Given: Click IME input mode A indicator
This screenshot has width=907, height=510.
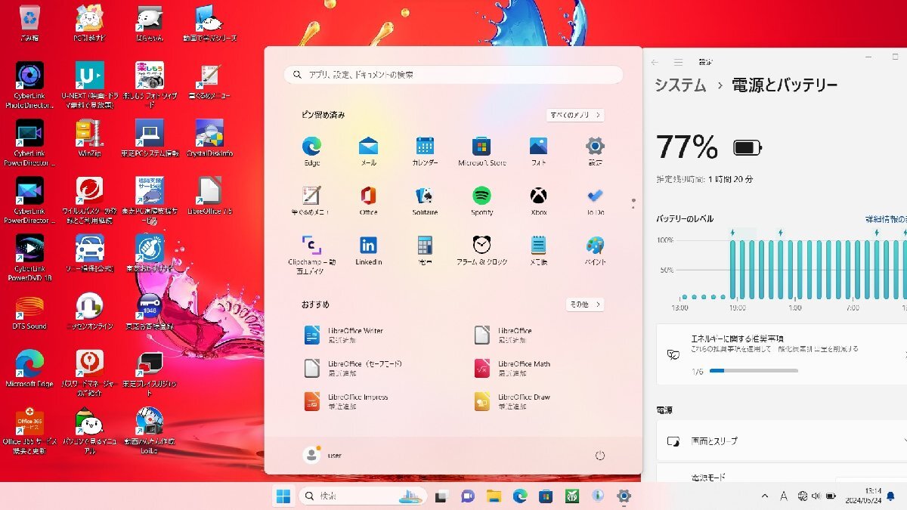Looking at the screenshot, I should tap(783, 496).
